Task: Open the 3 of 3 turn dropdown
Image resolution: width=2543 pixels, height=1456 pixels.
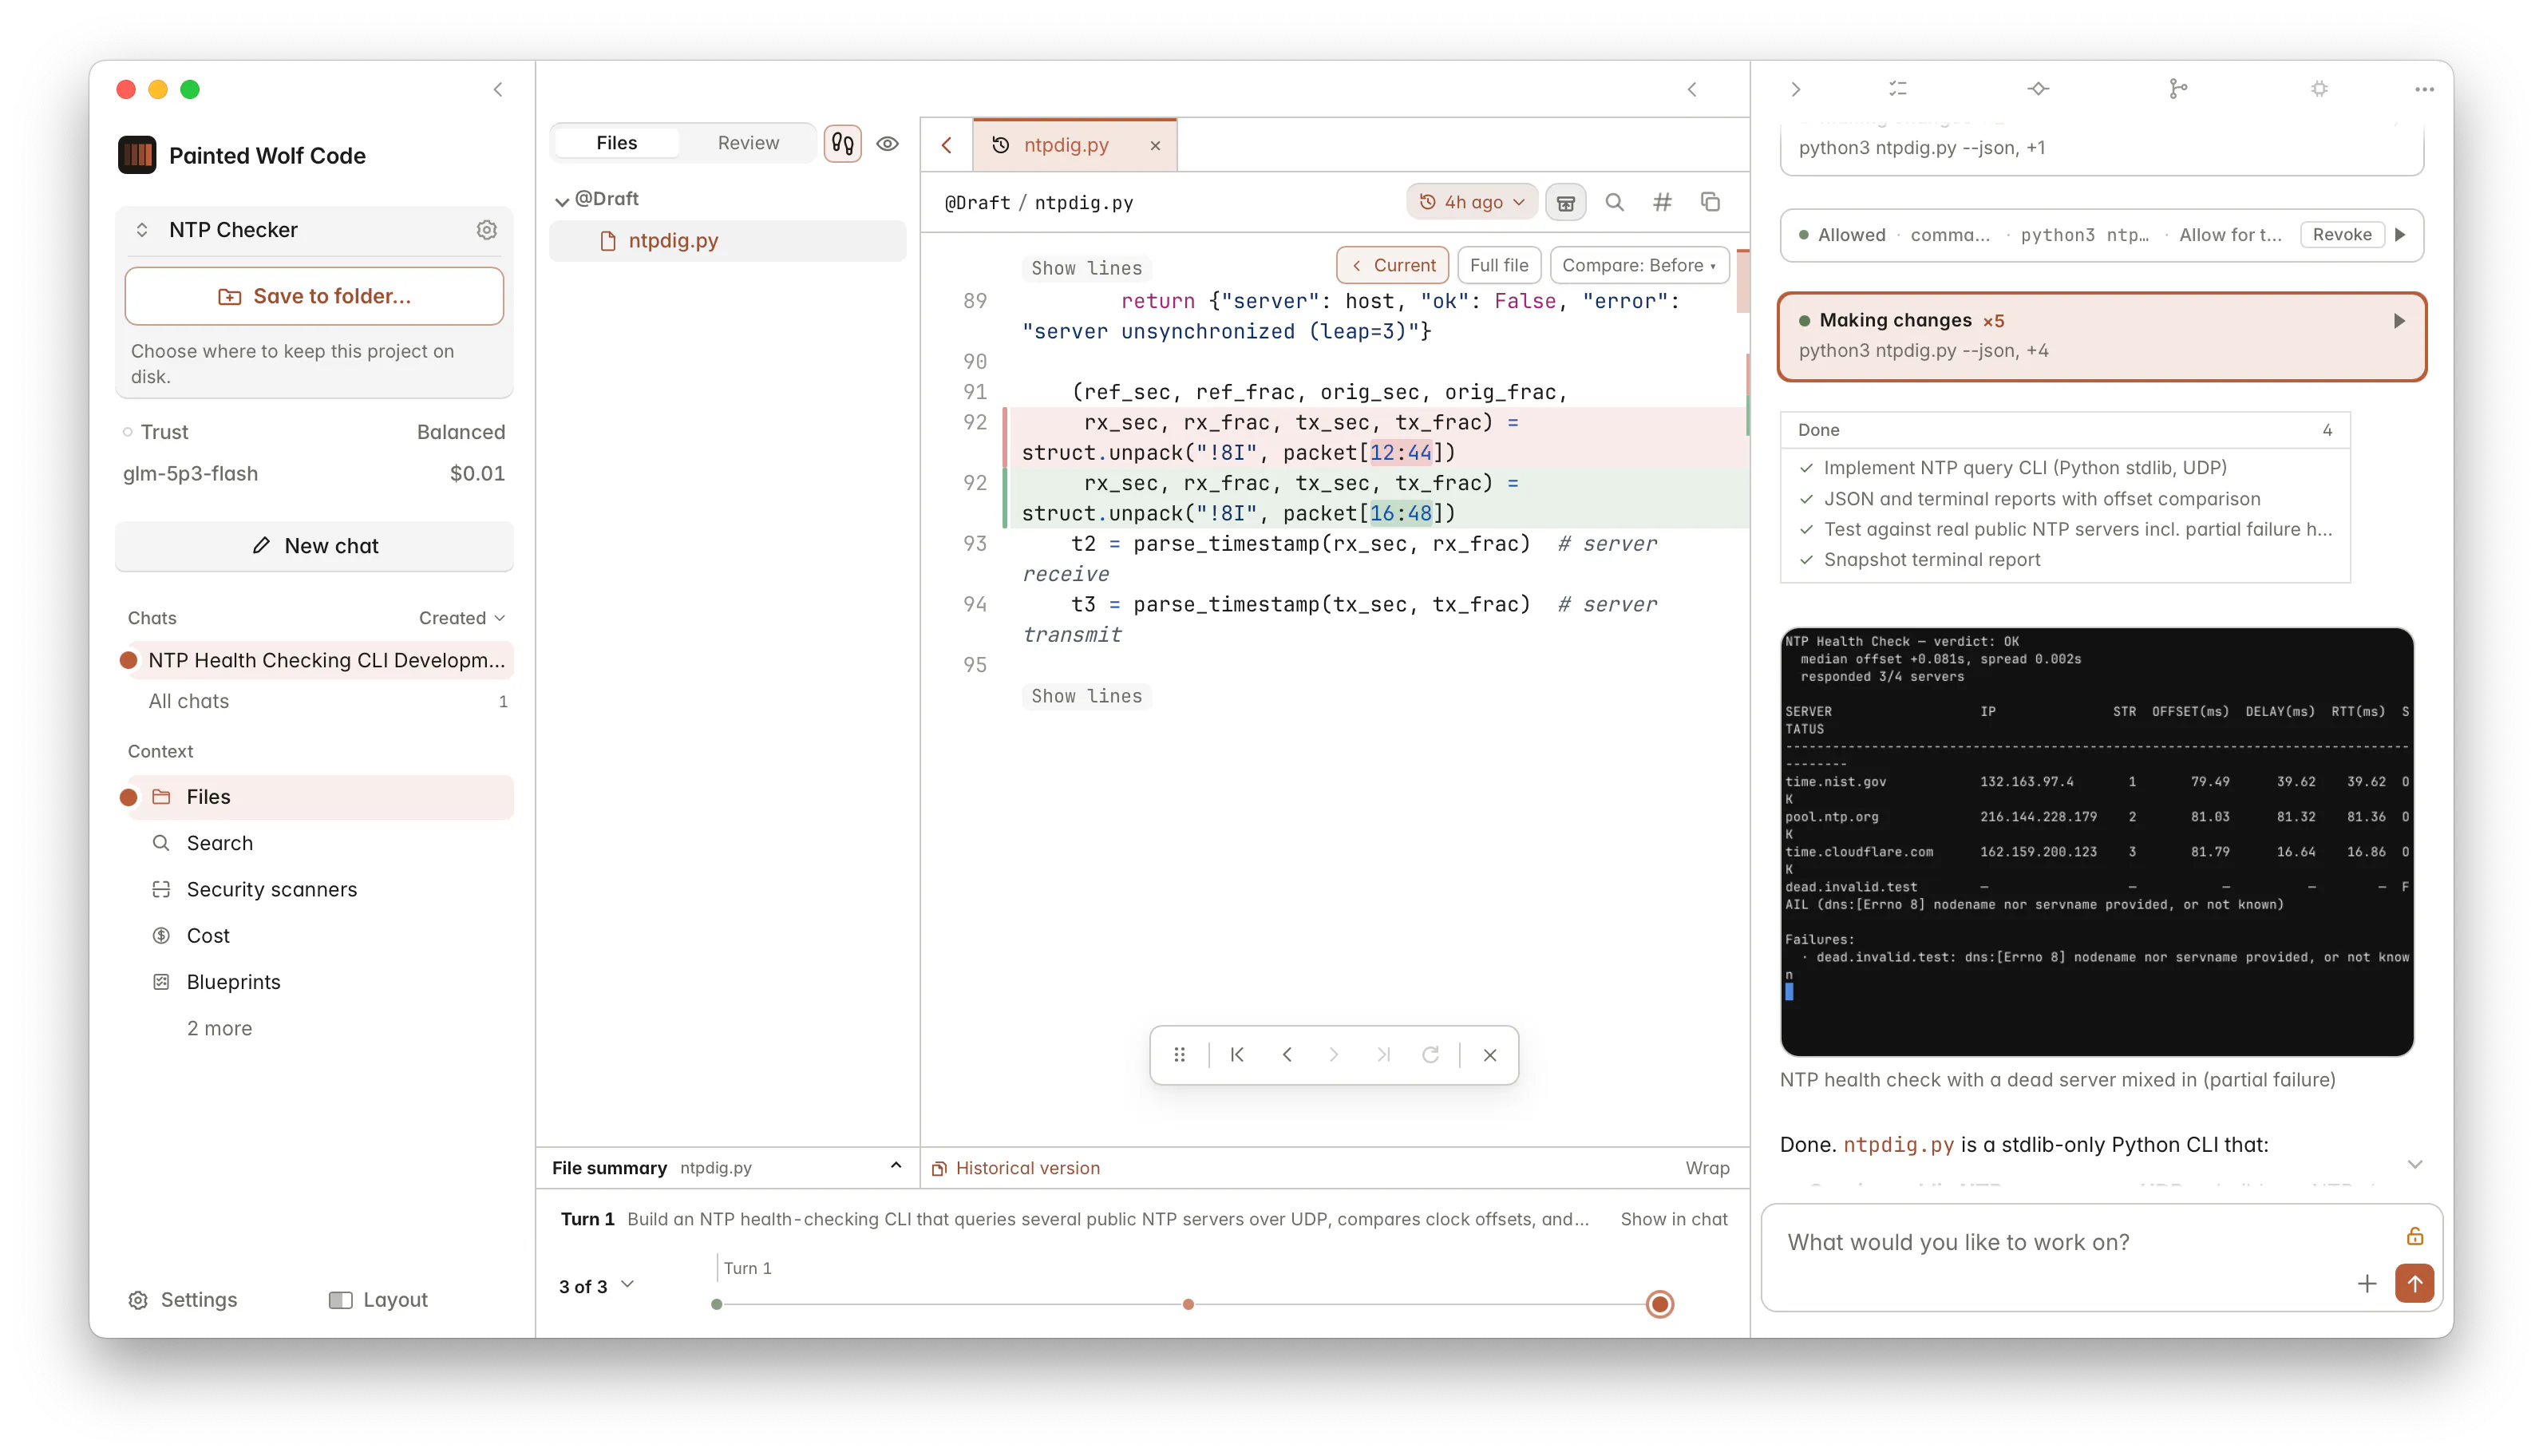Action: tap(597, 1286)
